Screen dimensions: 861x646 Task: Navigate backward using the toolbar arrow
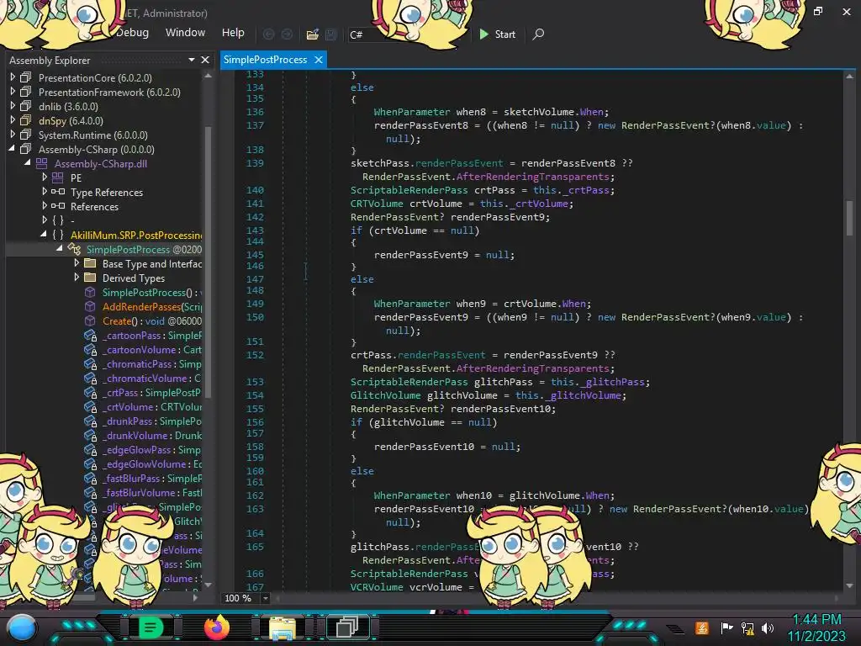pos(268,34)
